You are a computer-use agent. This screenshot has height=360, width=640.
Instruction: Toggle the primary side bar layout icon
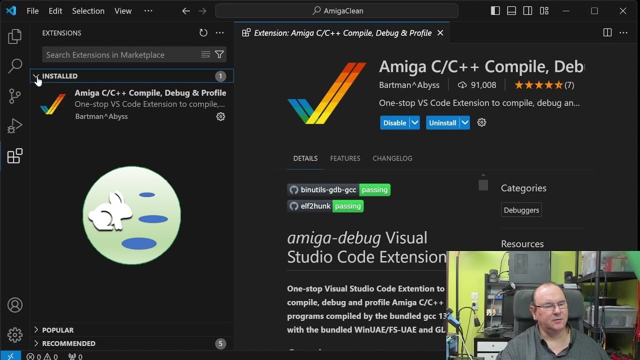pos(495,11)
